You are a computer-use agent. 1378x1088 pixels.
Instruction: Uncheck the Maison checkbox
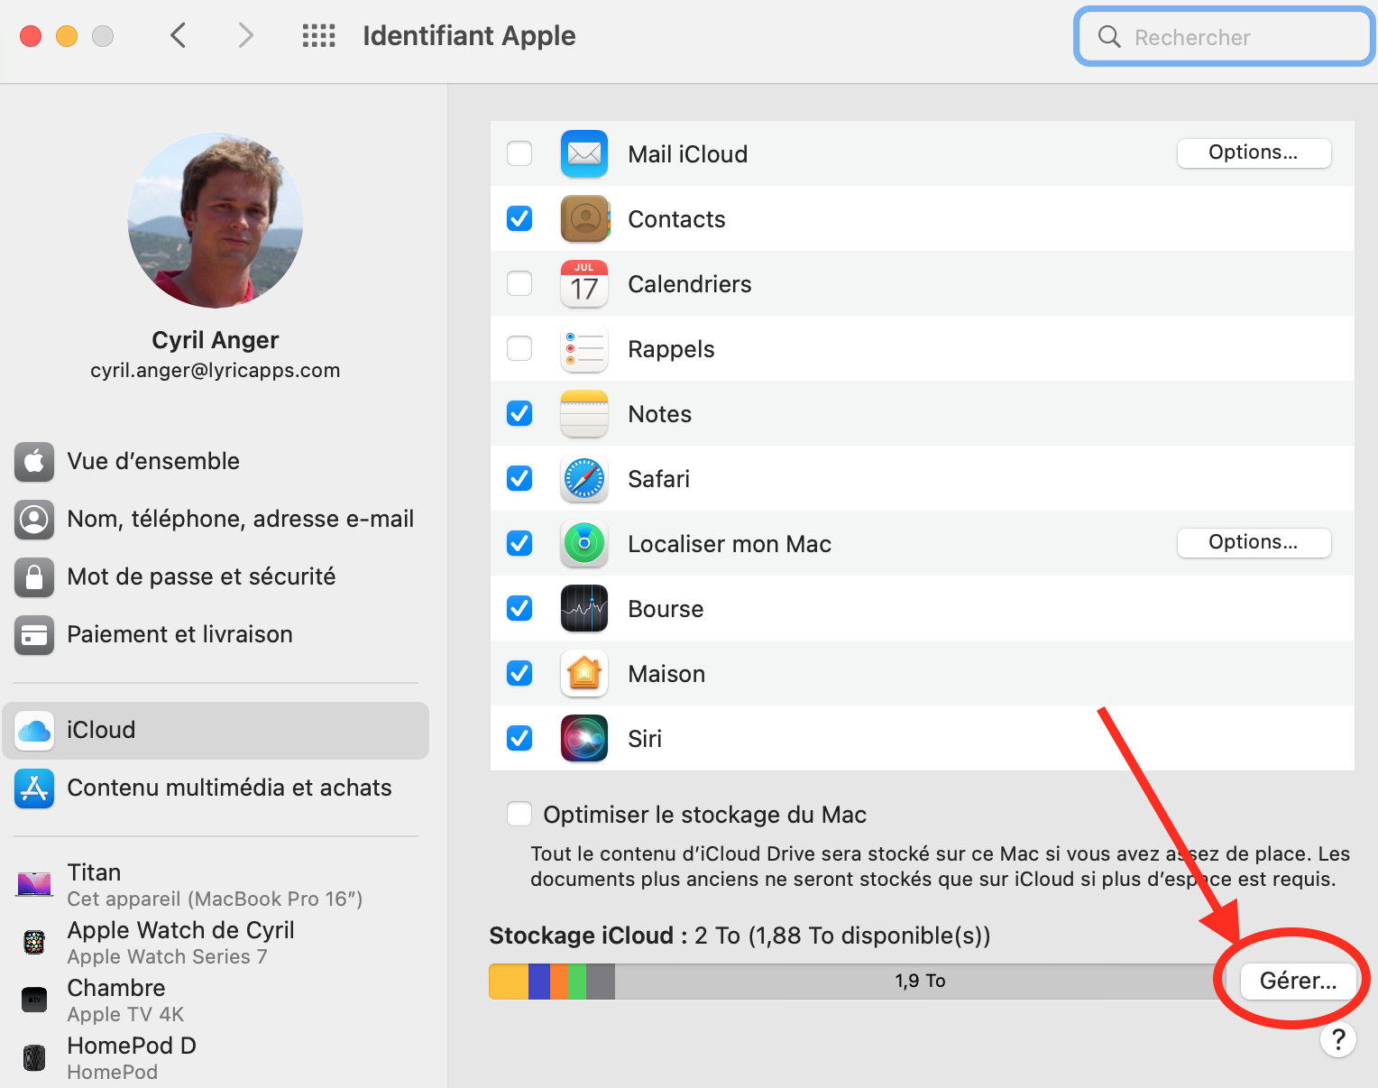point(519,673)
